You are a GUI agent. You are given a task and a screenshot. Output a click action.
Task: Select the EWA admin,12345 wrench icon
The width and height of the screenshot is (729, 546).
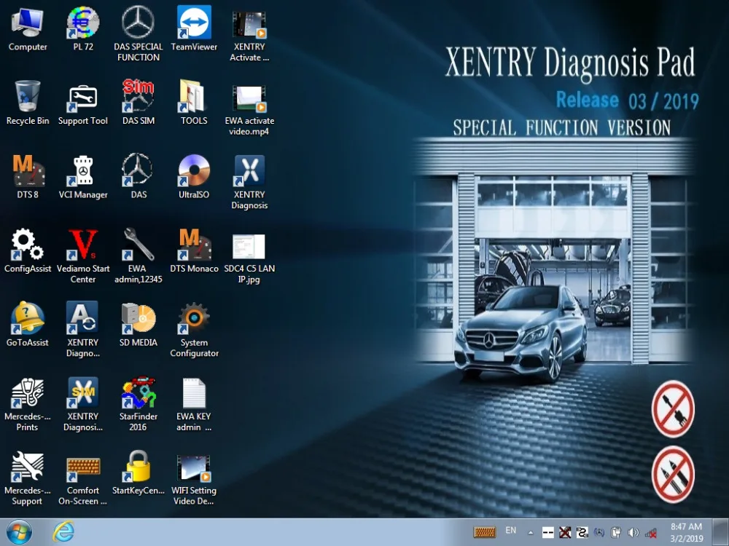click(138, 256)
